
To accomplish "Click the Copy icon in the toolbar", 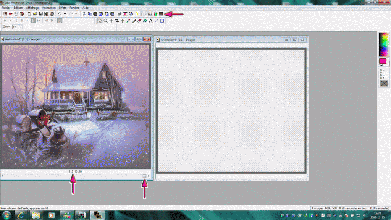I will pos(89,14).
